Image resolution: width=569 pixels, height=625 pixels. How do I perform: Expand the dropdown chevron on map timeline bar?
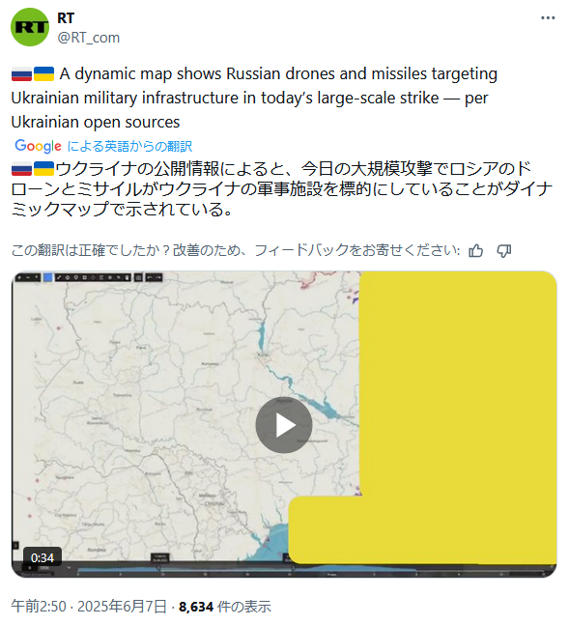[x=69, y=567]
